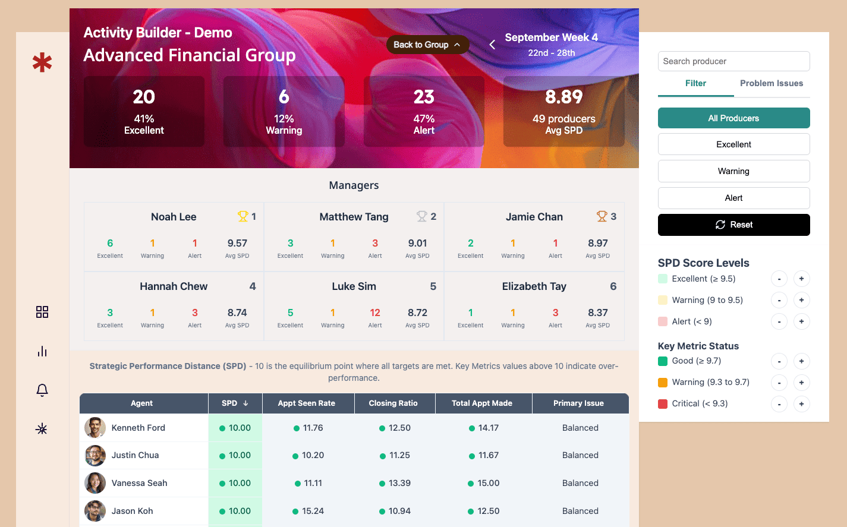Go to previous week using the left chevron

[x=492, y=44]
